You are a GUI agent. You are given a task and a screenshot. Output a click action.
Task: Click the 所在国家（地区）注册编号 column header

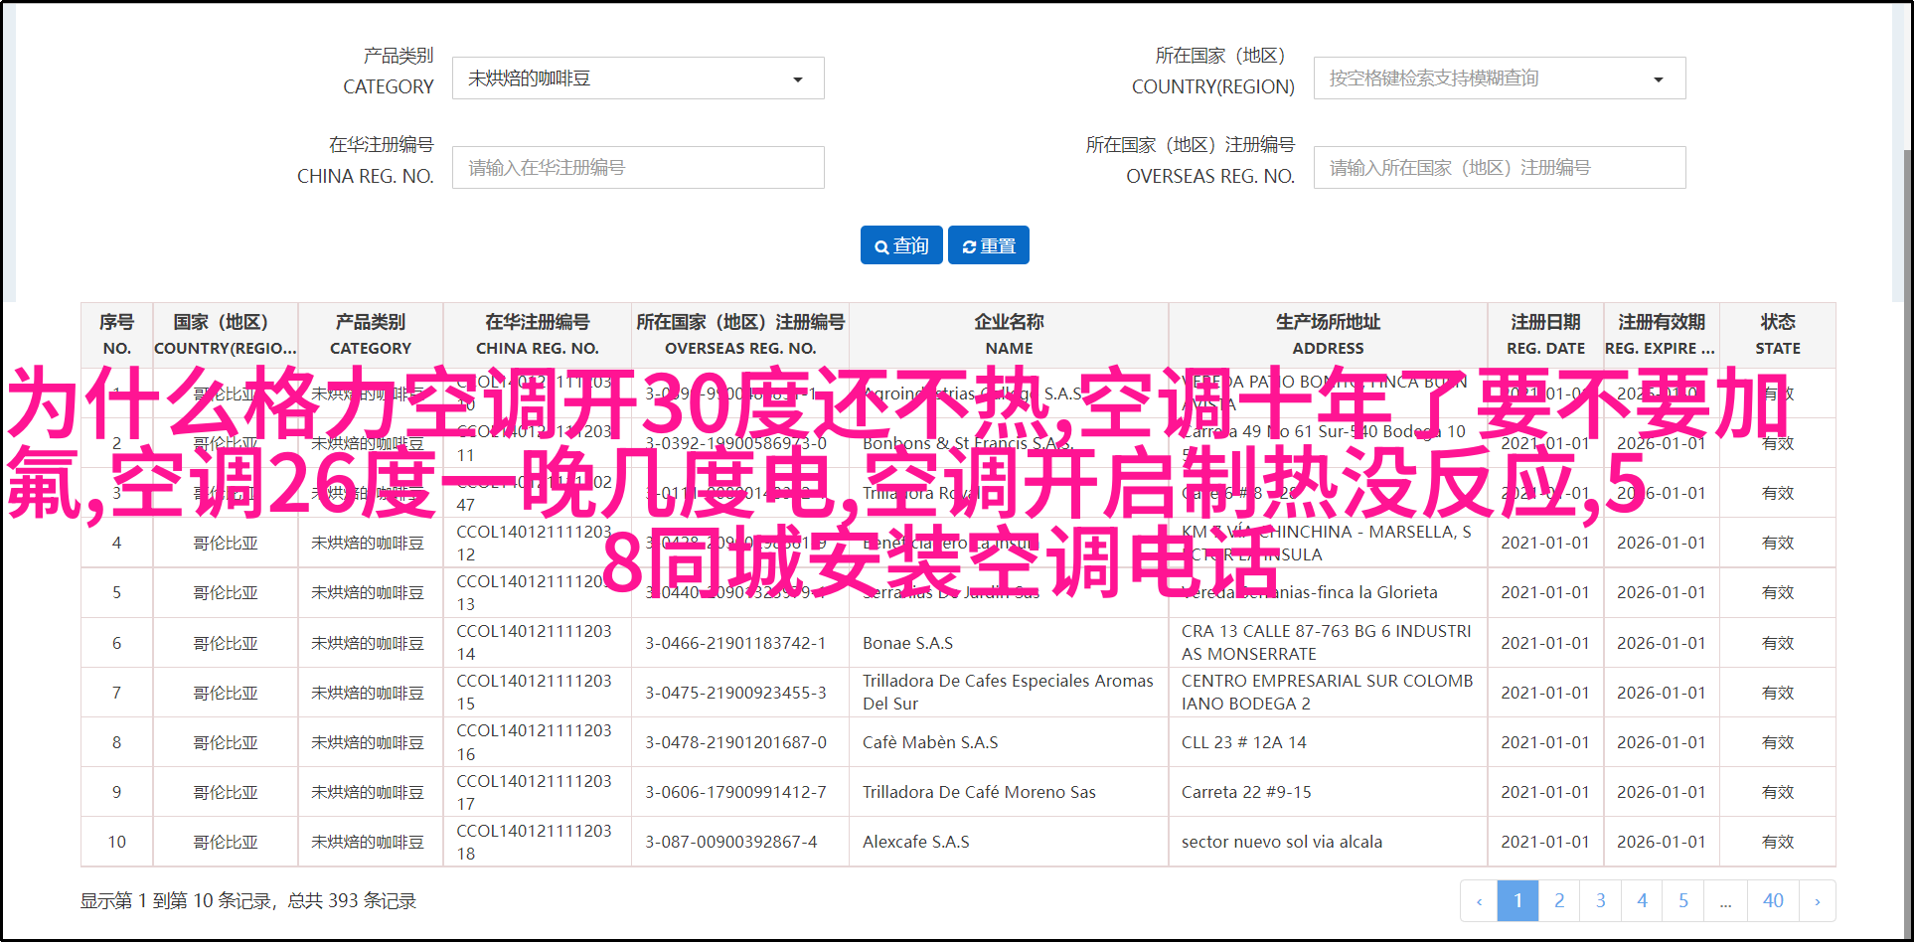tap(740, 335)
